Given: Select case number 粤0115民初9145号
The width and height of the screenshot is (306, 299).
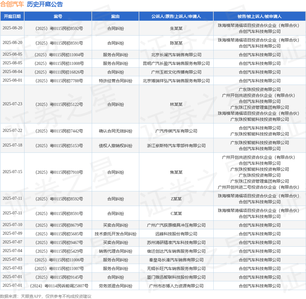Looking at the screenshot, I should 59,277.
